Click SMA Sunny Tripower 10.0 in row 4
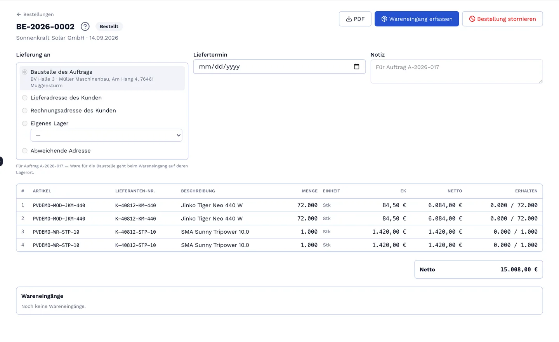Viewport: 559px width, 342px height. 215,245
